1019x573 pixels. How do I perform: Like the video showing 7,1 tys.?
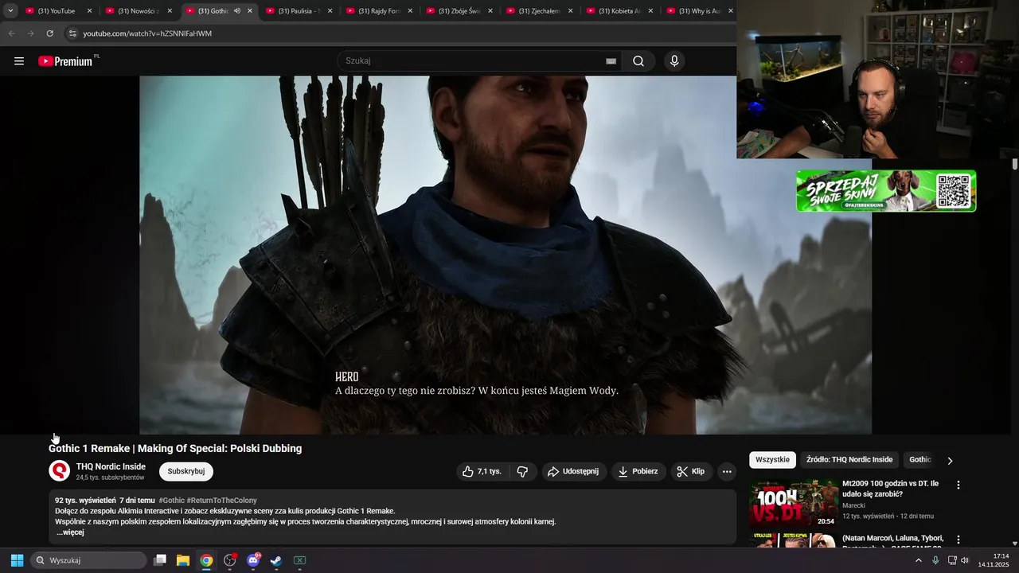coord(482,471)
